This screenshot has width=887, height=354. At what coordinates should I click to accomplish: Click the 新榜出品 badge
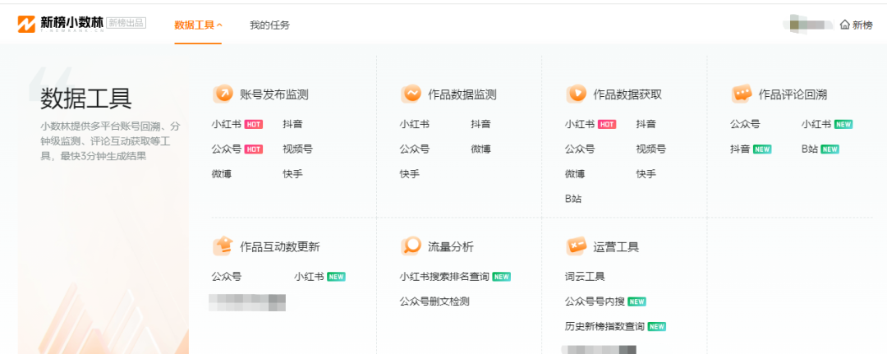click(126, 23)
